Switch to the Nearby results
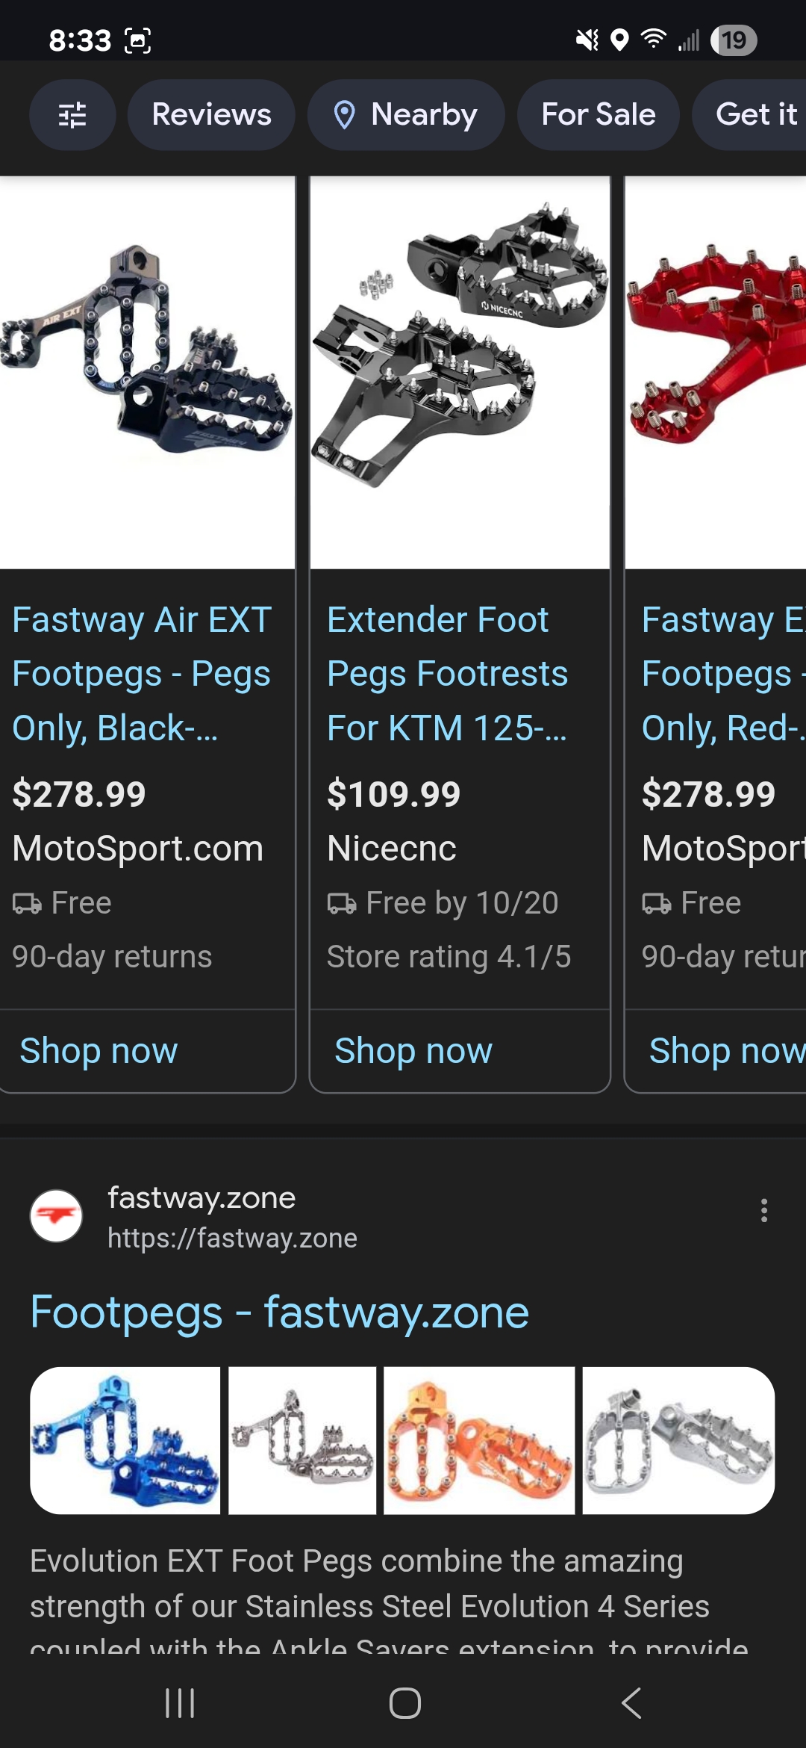806x1748 pixels. (x=405, y=114)
